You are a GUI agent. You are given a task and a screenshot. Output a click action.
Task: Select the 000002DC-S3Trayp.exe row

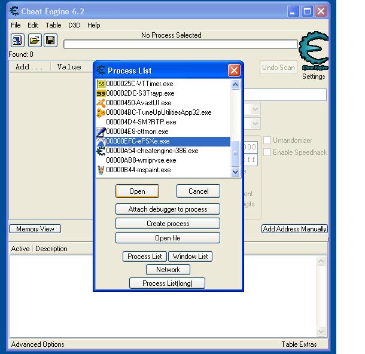(163, 93)
